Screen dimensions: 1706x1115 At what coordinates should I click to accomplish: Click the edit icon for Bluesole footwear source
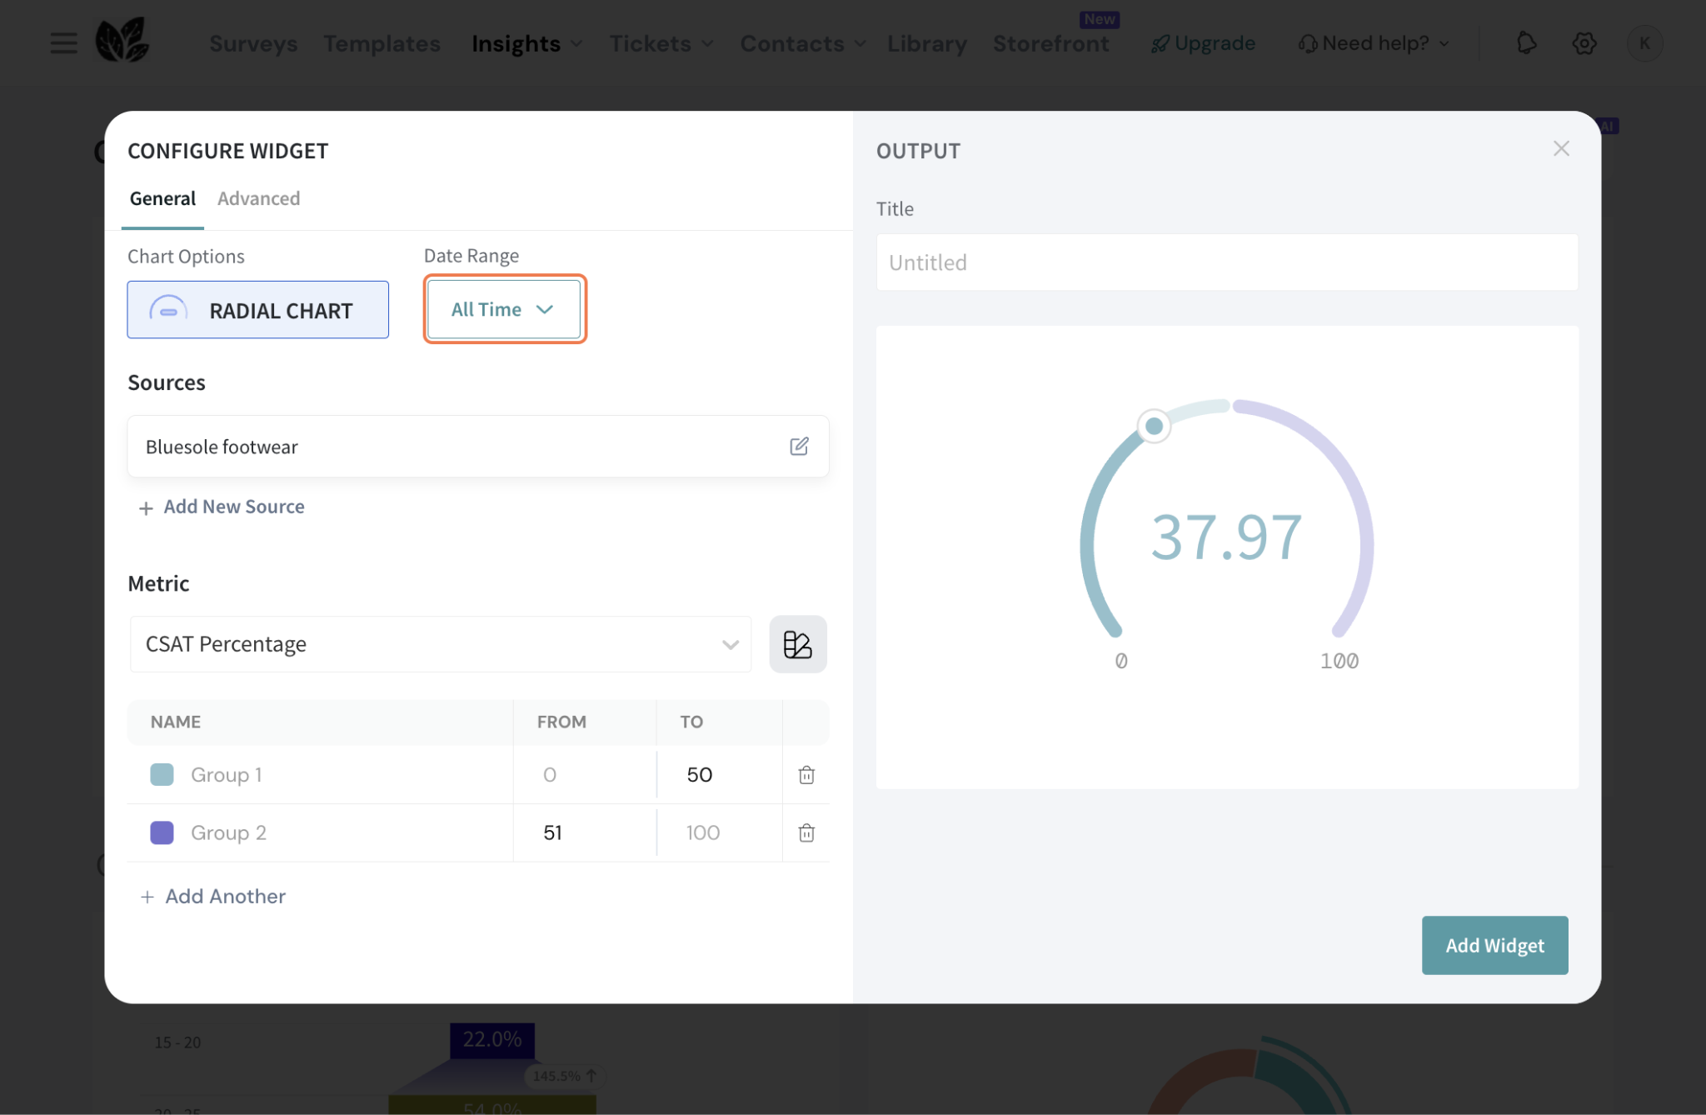click(799, 447)
